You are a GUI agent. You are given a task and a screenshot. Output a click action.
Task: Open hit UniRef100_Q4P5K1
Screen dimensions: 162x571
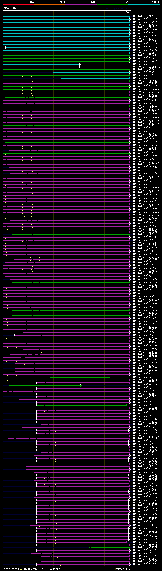point(145,125)
